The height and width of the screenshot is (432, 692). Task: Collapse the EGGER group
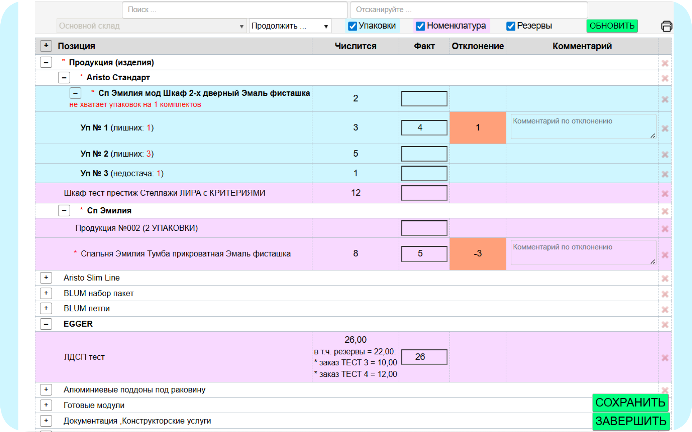point(46,324)
